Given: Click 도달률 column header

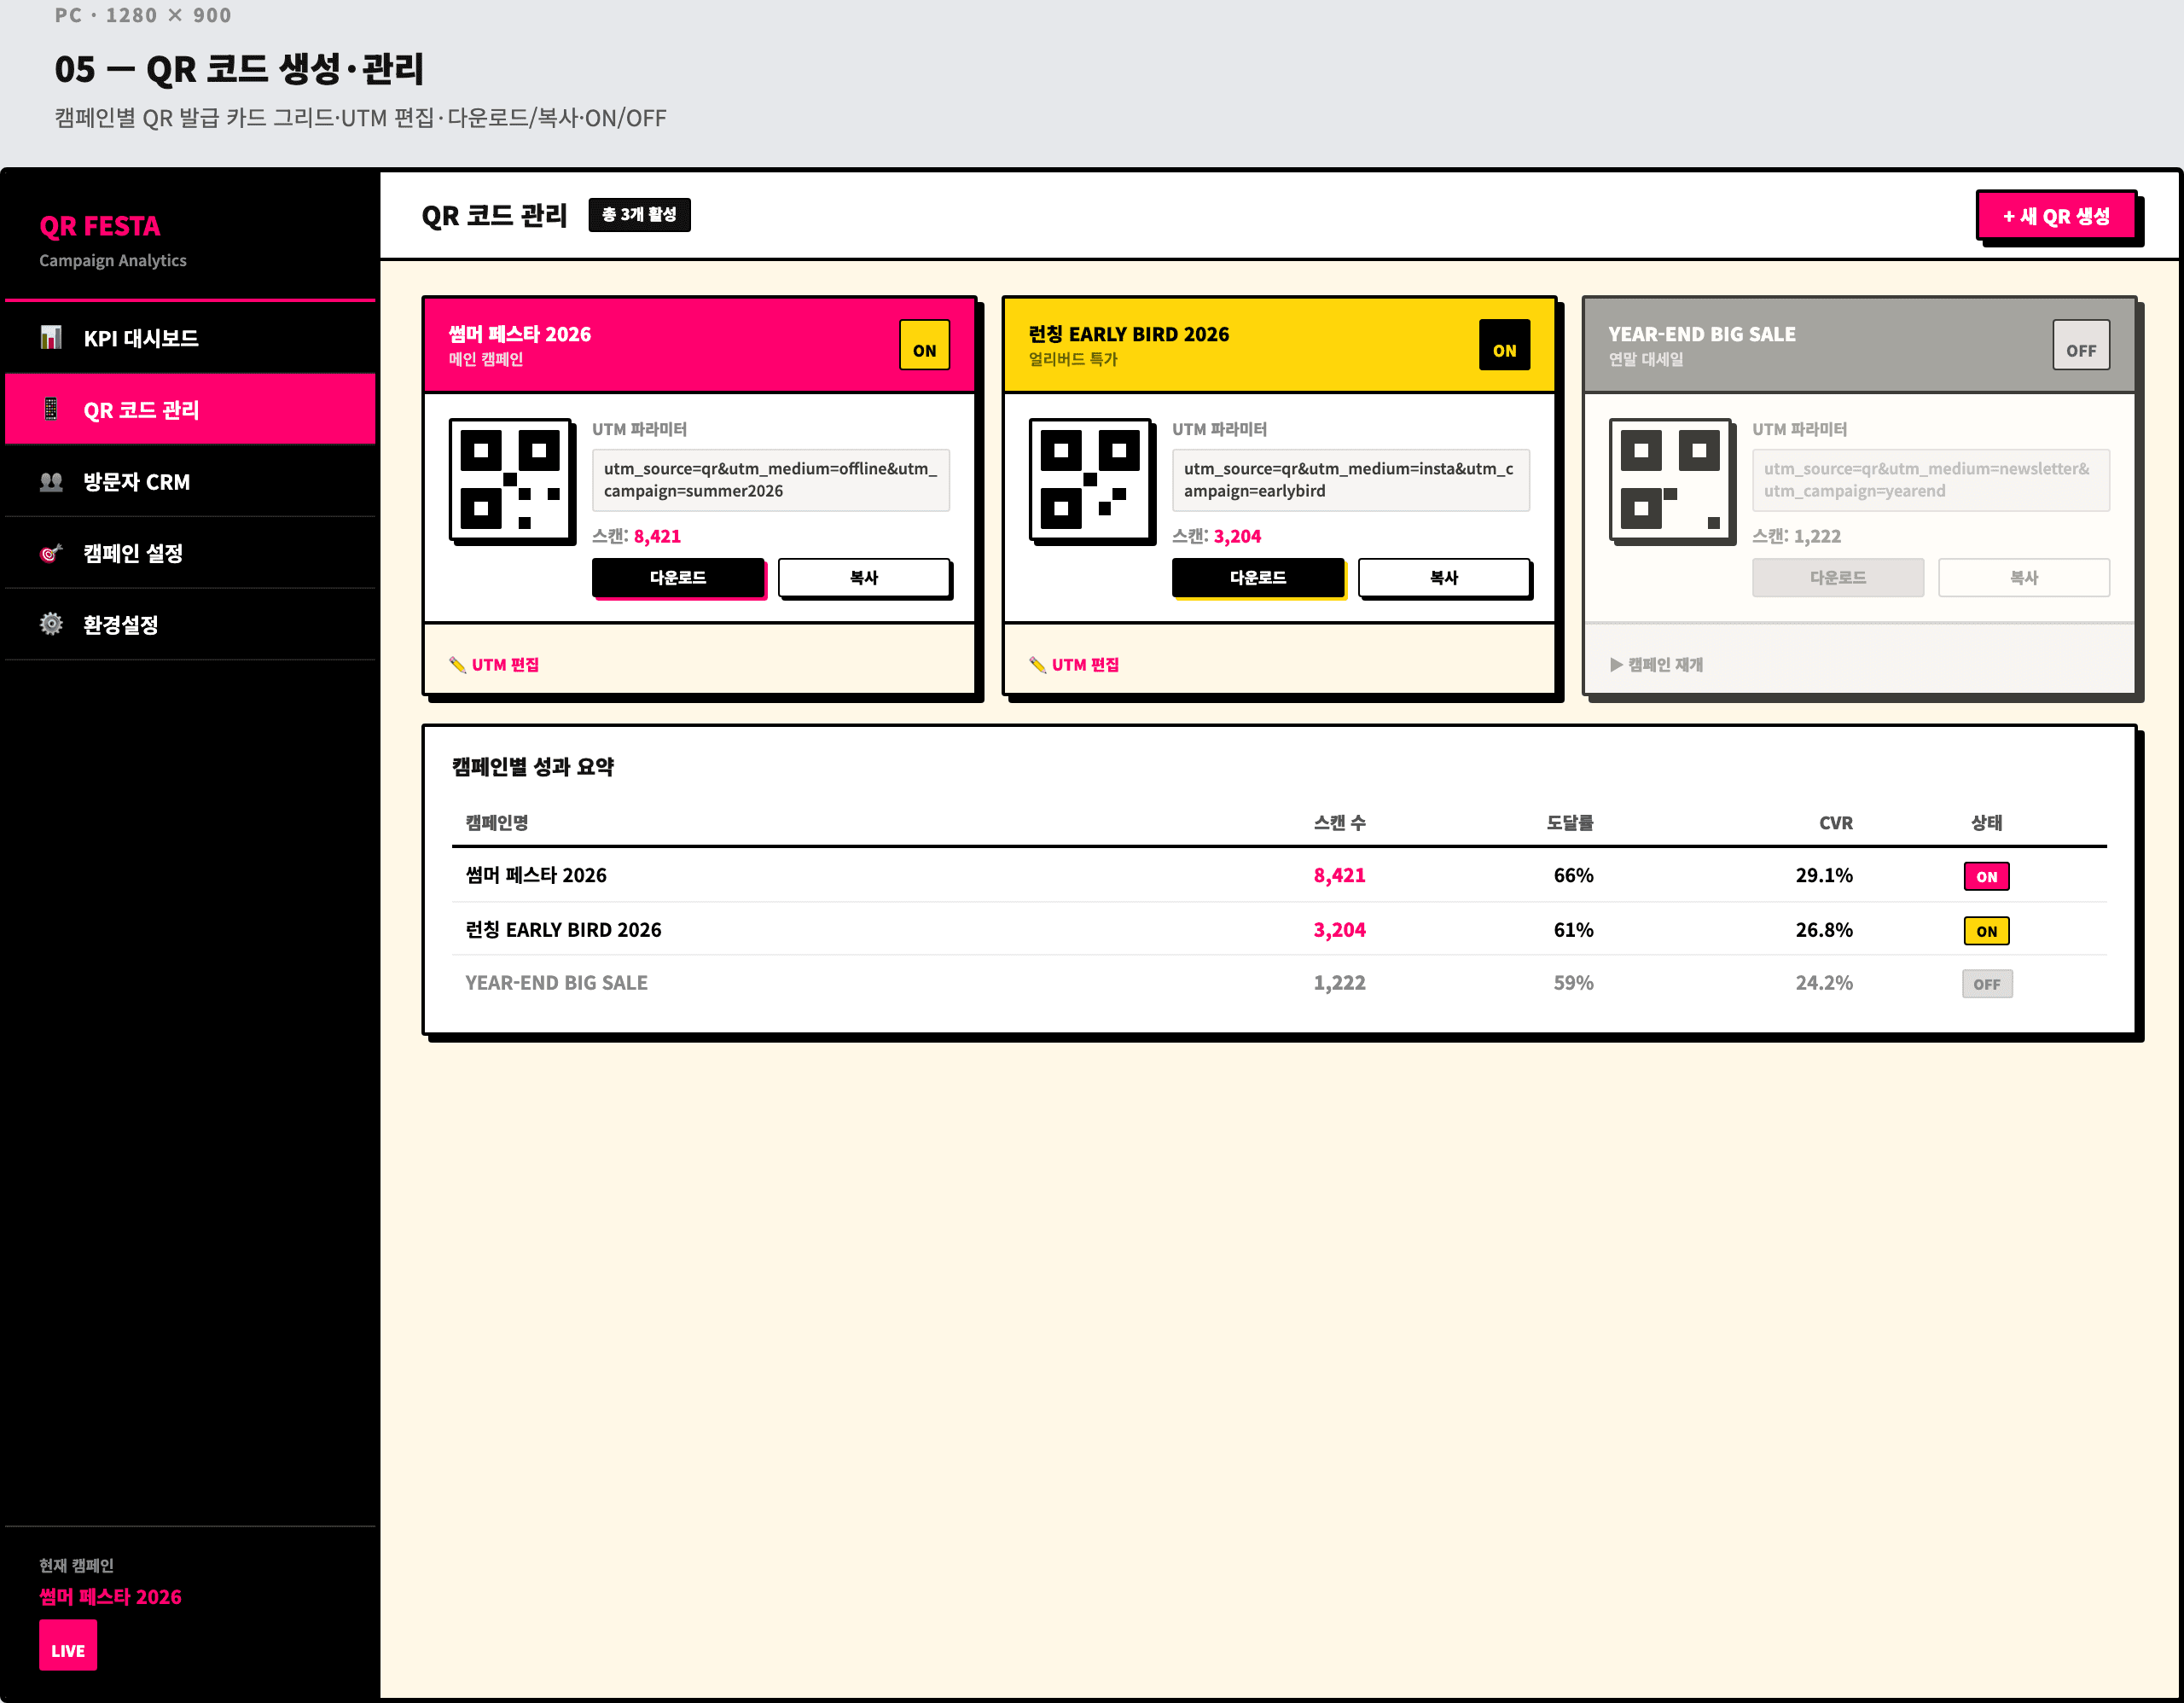Looking at the screenshot, I should pyautogui.click(x=1570, y=822).
